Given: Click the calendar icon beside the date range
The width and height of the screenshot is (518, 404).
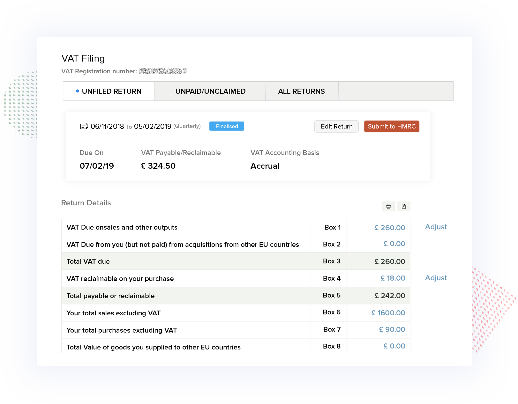Looking at the screenshot, I should 84,126.
